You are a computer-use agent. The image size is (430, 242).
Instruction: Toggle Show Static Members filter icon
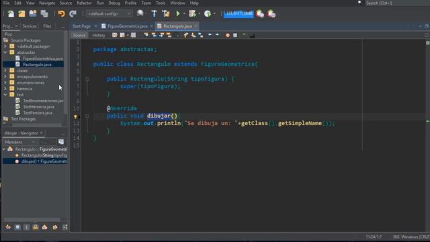click(x=26, y=227)
